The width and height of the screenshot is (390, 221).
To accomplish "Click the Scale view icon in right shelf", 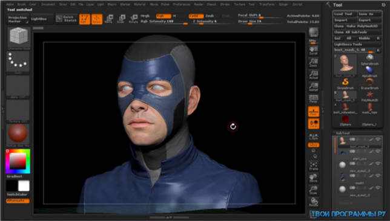I will point(314,190).
